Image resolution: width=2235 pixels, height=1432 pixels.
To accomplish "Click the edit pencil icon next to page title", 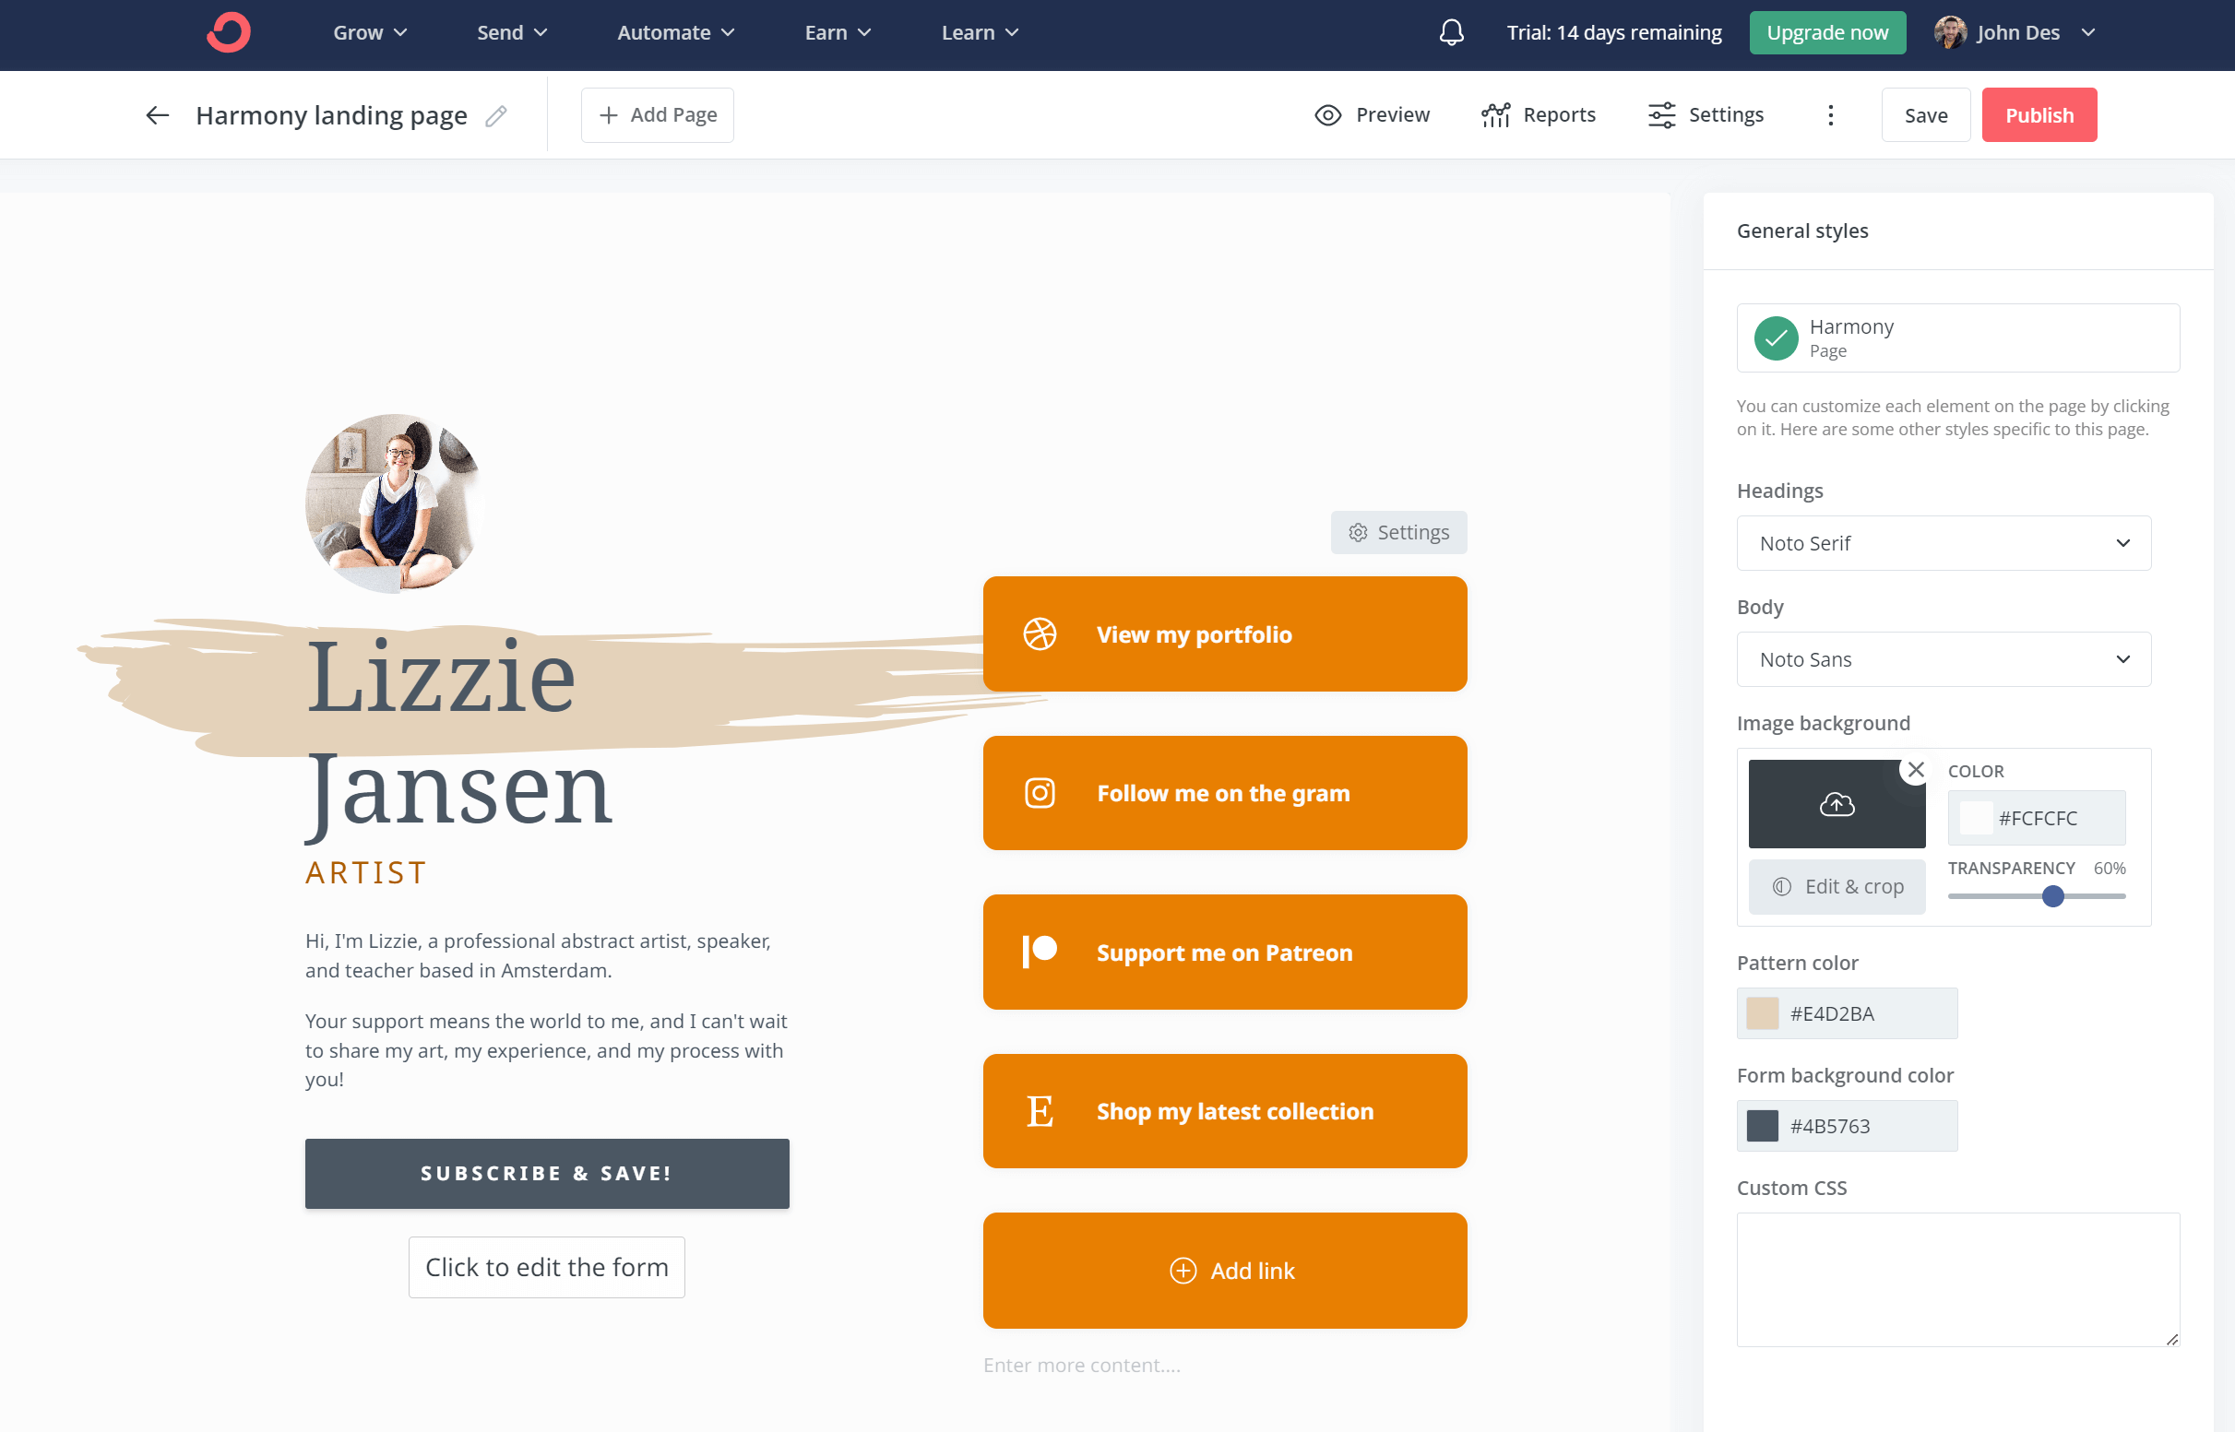I will click(x=497, y=114).
